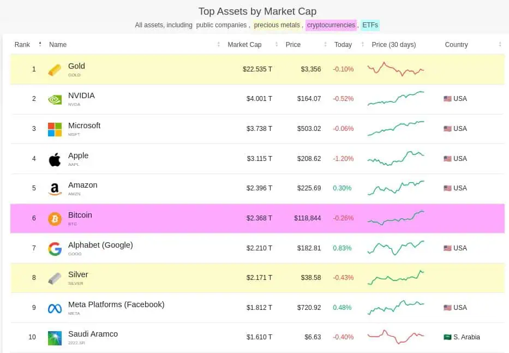Click the Market Cap column header

pos(244,45)
